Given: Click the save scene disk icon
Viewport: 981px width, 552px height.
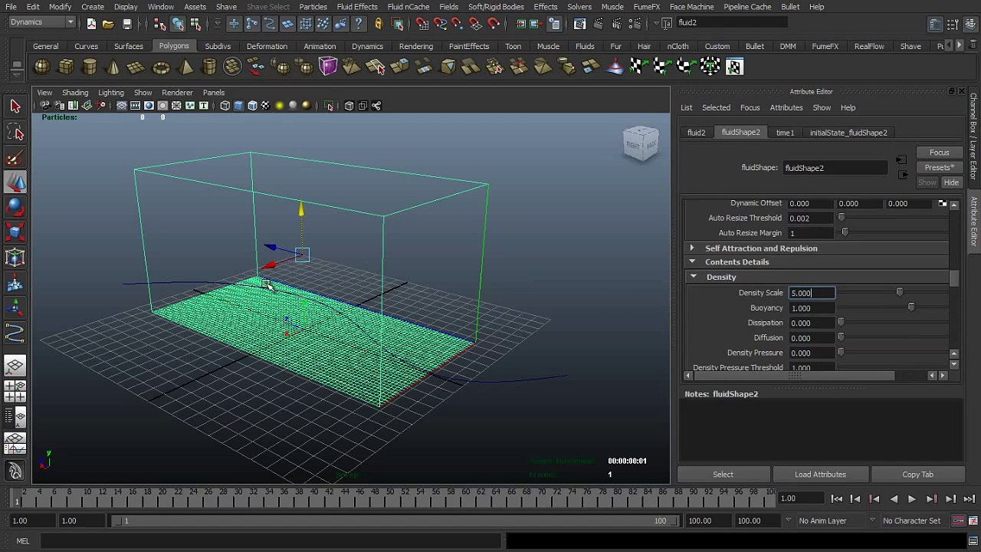Looking at the screenshot, I should (x=127, y=24).
